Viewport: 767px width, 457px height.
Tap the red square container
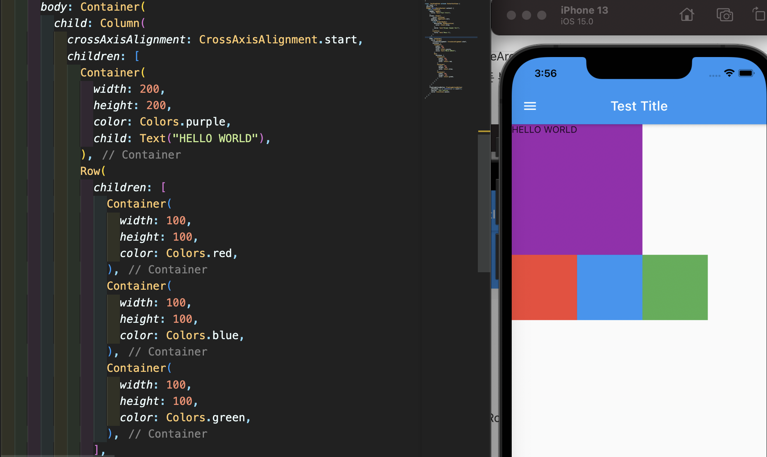pos(544,287)
